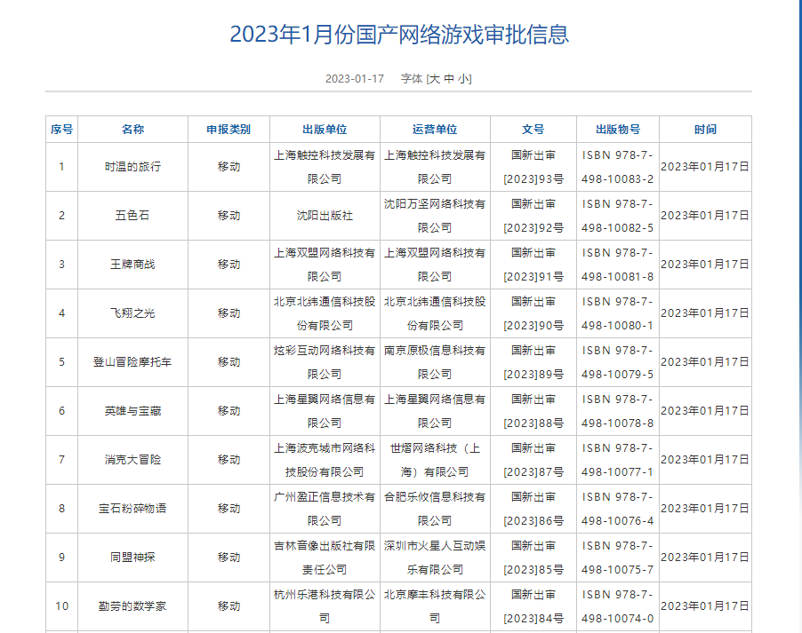The image size is (802, 633).
Task: Click the publish date 2023-01-17 under title
Action: (354, 79)
